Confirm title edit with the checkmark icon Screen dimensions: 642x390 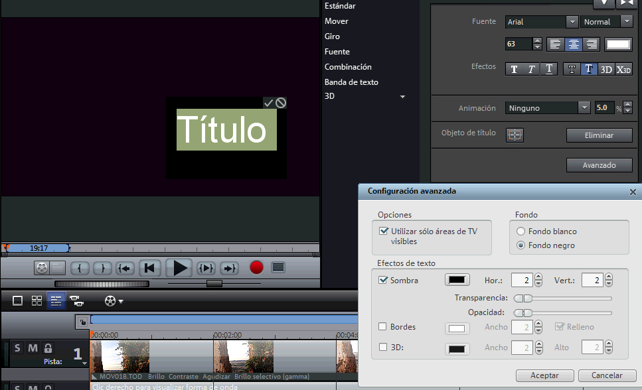[x=268, y=103]
